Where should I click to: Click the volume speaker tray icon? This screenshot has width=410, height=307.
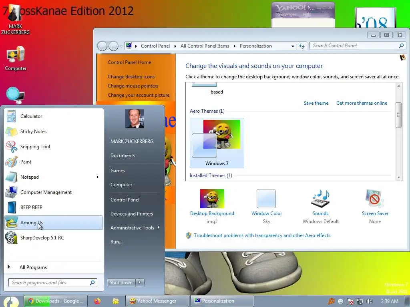coord(369,301)
